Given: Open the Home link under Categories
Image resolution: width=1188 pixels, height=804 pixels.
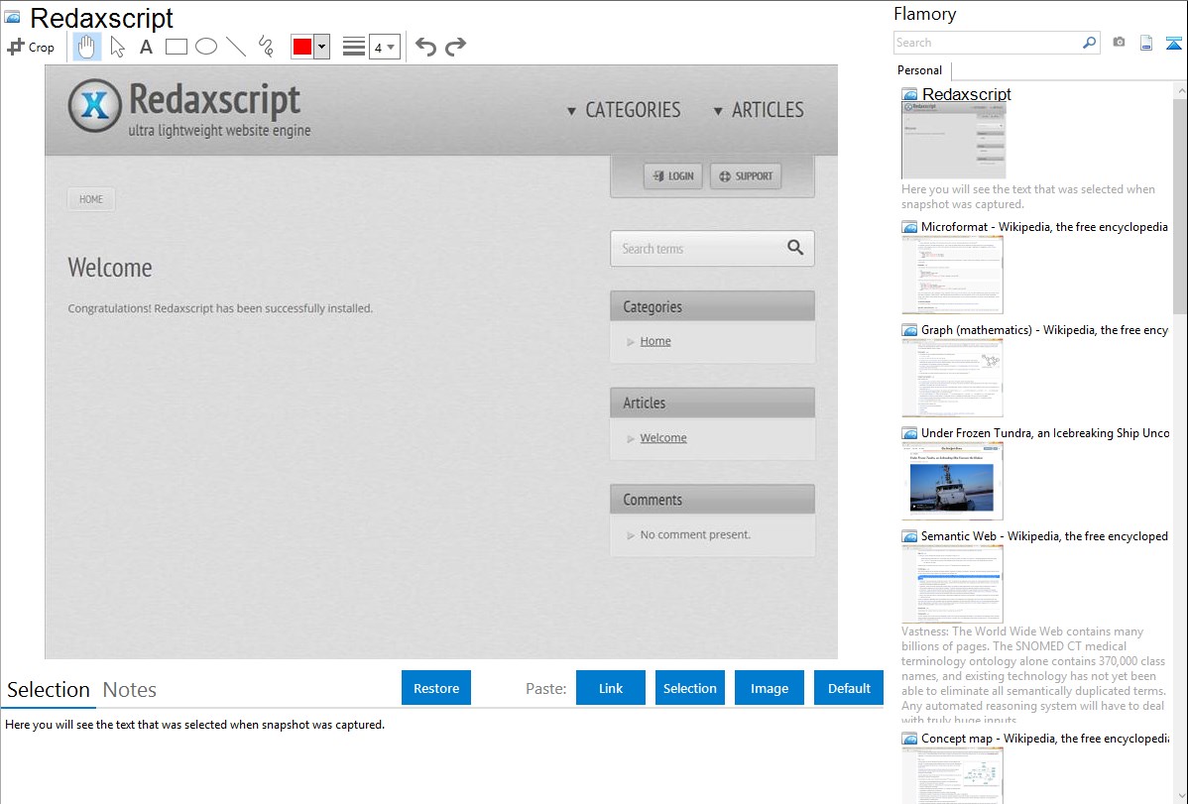Looking at the screenshot, I should pyautogui.click(x=655, y=341).
